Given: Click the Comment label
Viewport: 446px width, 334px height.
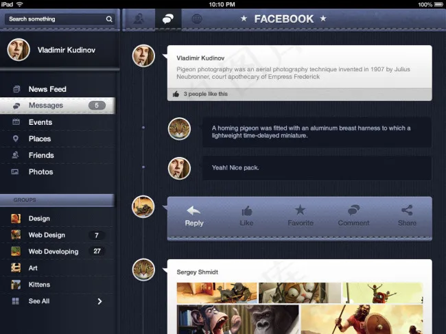Looking at the screenshot, I should [353, 223].
